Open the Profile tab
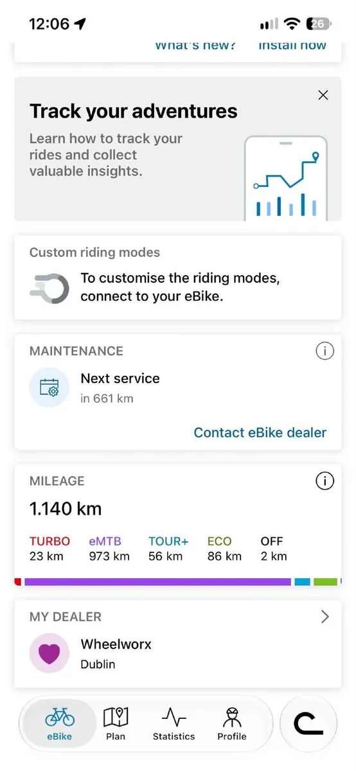Viewport: 356px width, 771px height. (232, 723)
